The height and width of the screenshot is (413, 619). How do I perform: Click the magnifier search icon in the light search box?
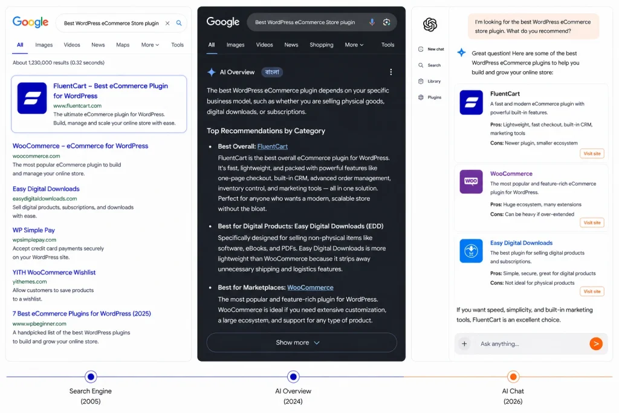point(179,23)
